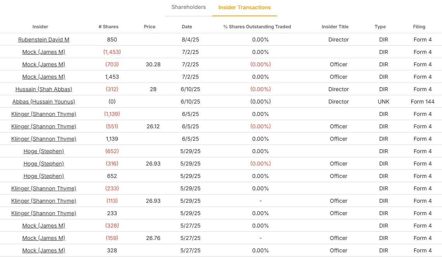
Task: Sort by % Shares Outstanding Traded header
Action: pyautogui.click(x=257, y=27)
